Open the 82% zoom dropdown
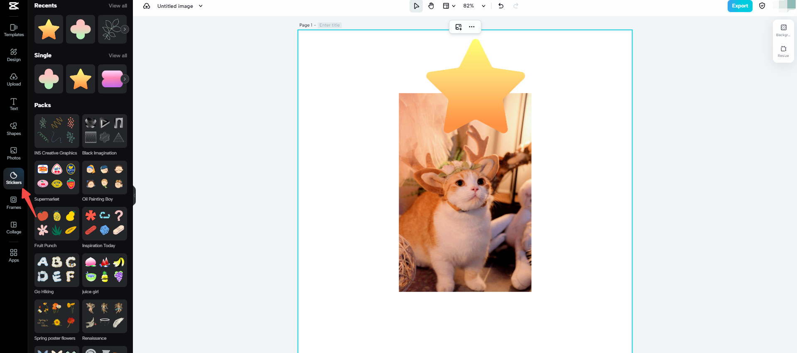 click(x=474, y=6)
